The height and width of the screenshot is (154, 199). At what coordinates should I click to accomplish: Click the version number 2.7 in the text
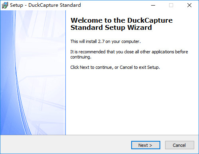pyautogui.click(x=101, y=41)
